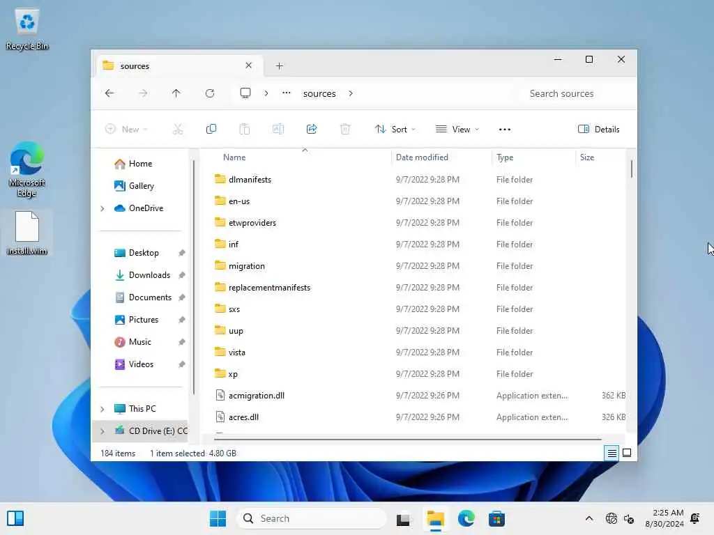Select the acres.dll file

(x=243, y=417)
